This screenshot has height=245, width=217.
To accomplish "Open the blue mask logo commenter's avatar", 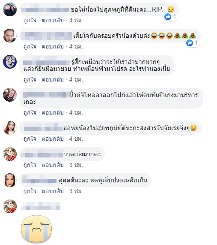I will [10, 62].
